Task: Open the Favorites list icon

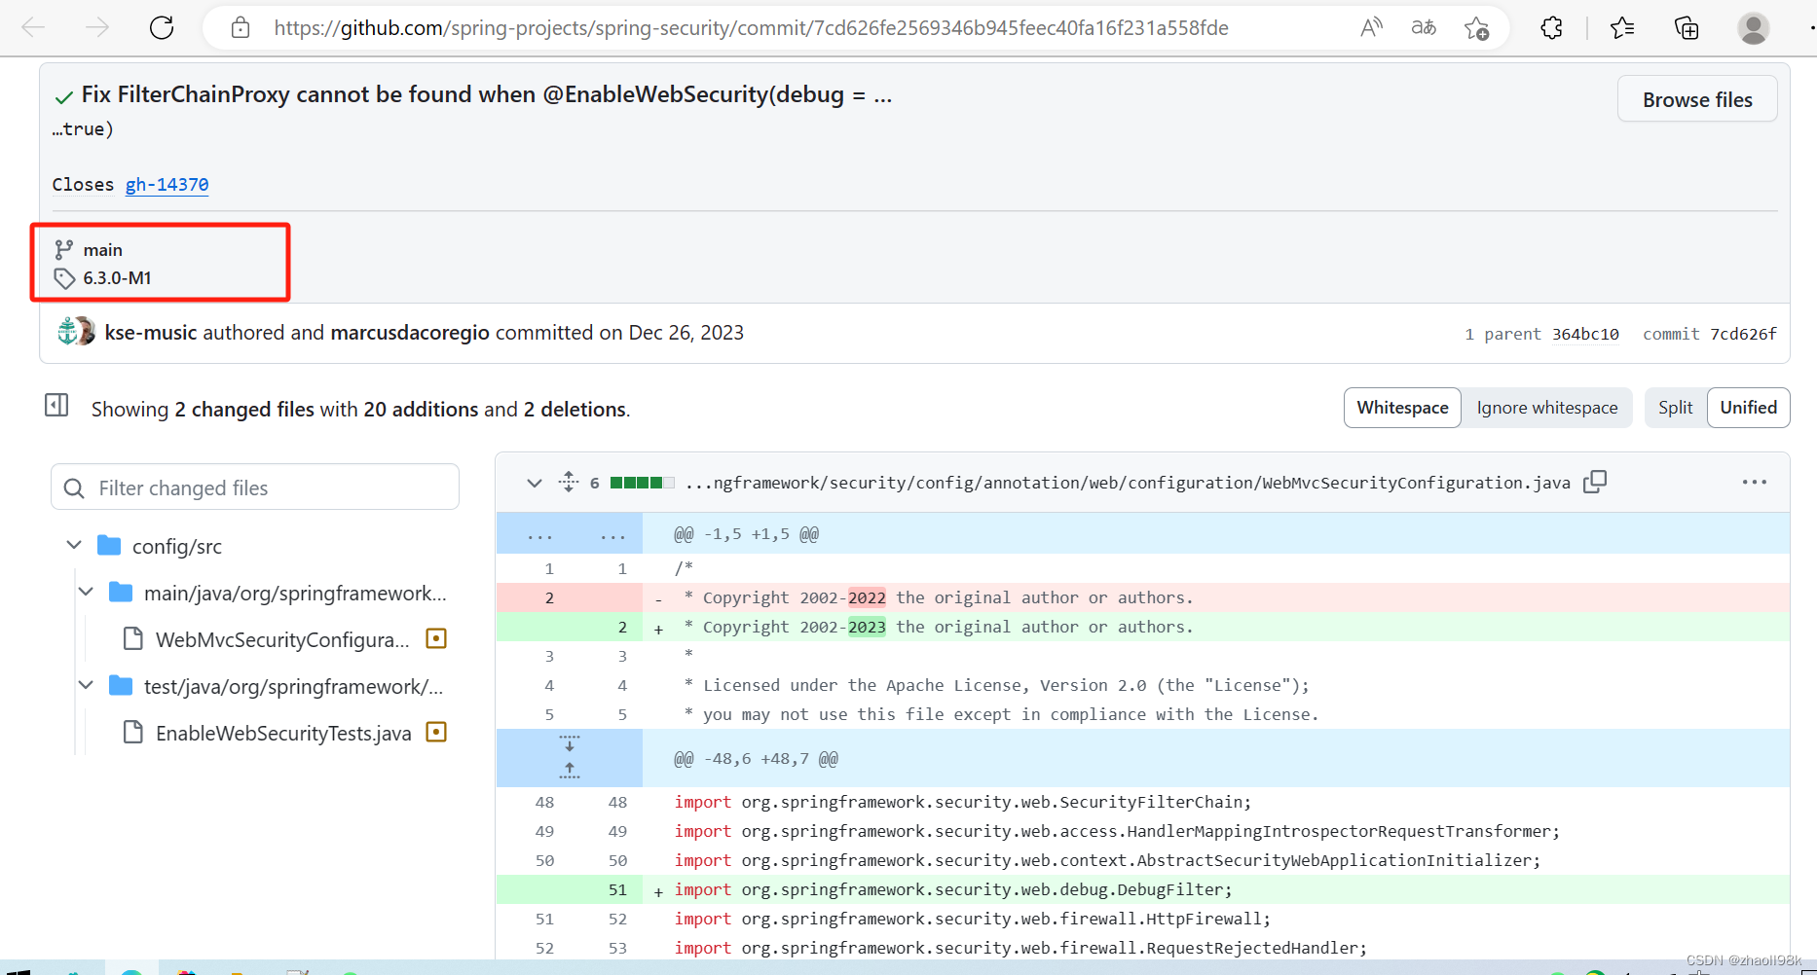Action: pyautogui.click(x=1622, y=28)
